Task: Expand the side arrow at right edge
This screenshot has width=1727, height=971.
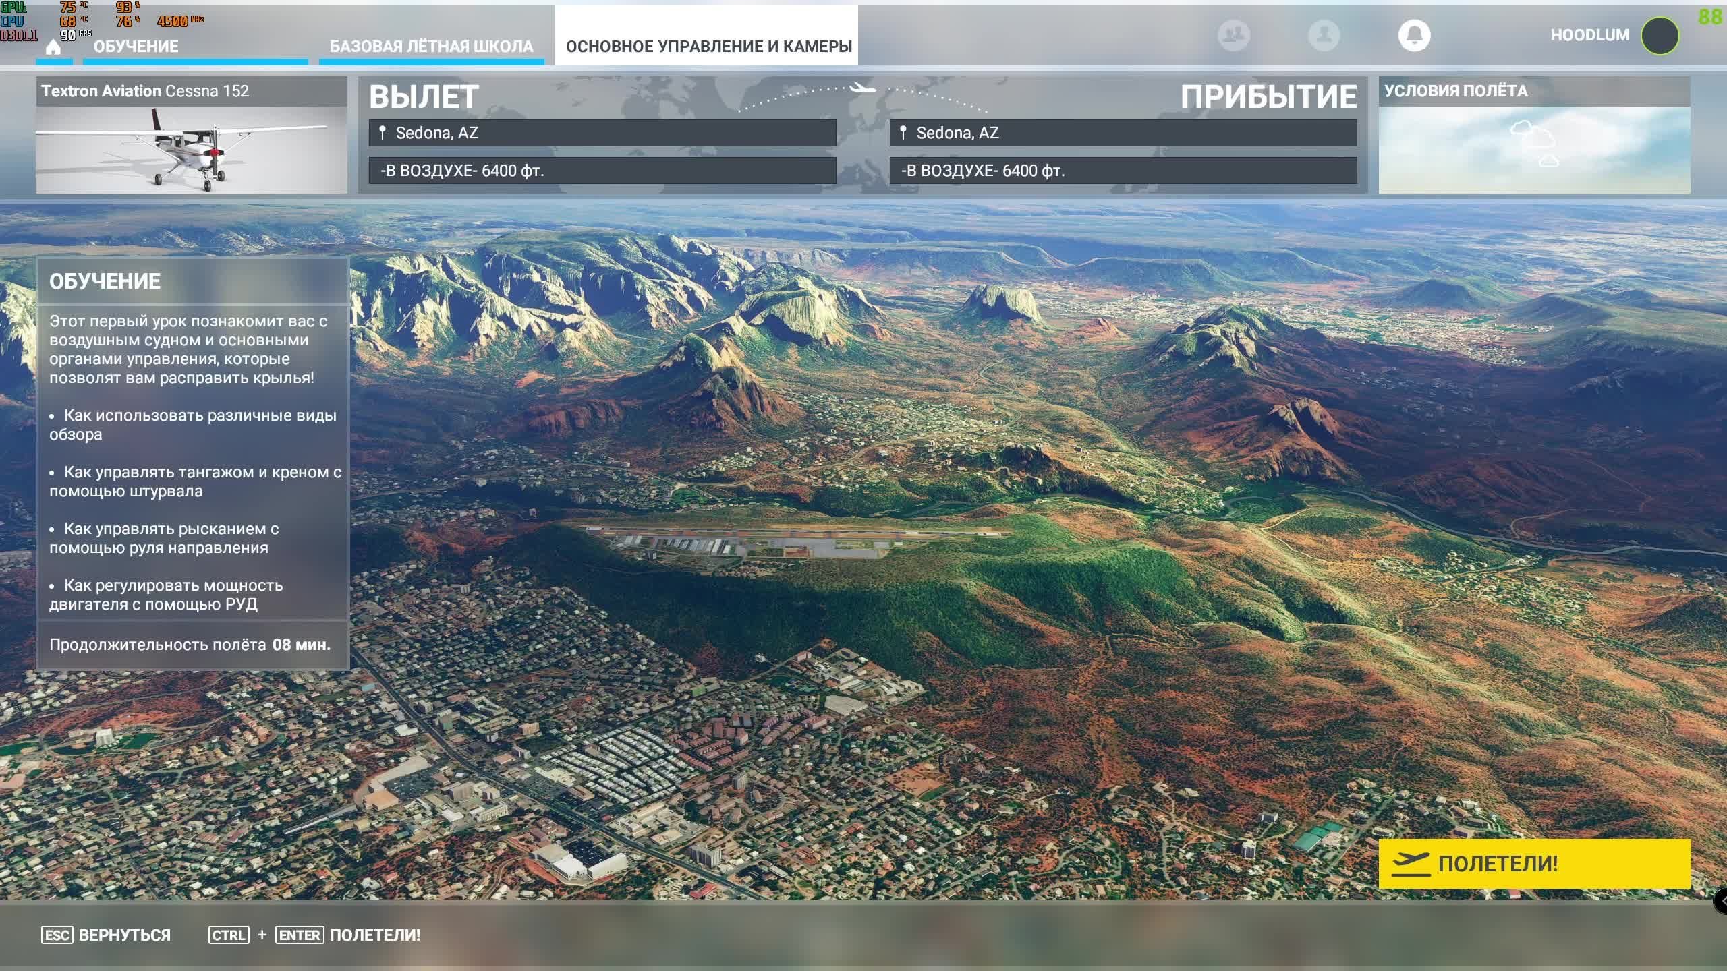Action: click(1721, 900)
